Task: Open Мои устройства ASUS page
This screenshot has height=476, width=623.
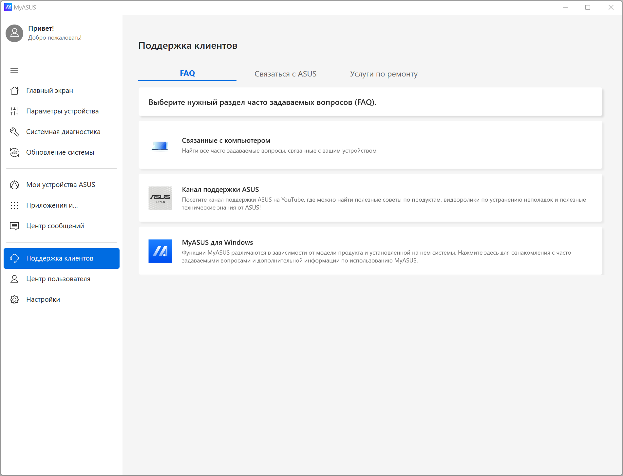Action: [x=62, y=185]
